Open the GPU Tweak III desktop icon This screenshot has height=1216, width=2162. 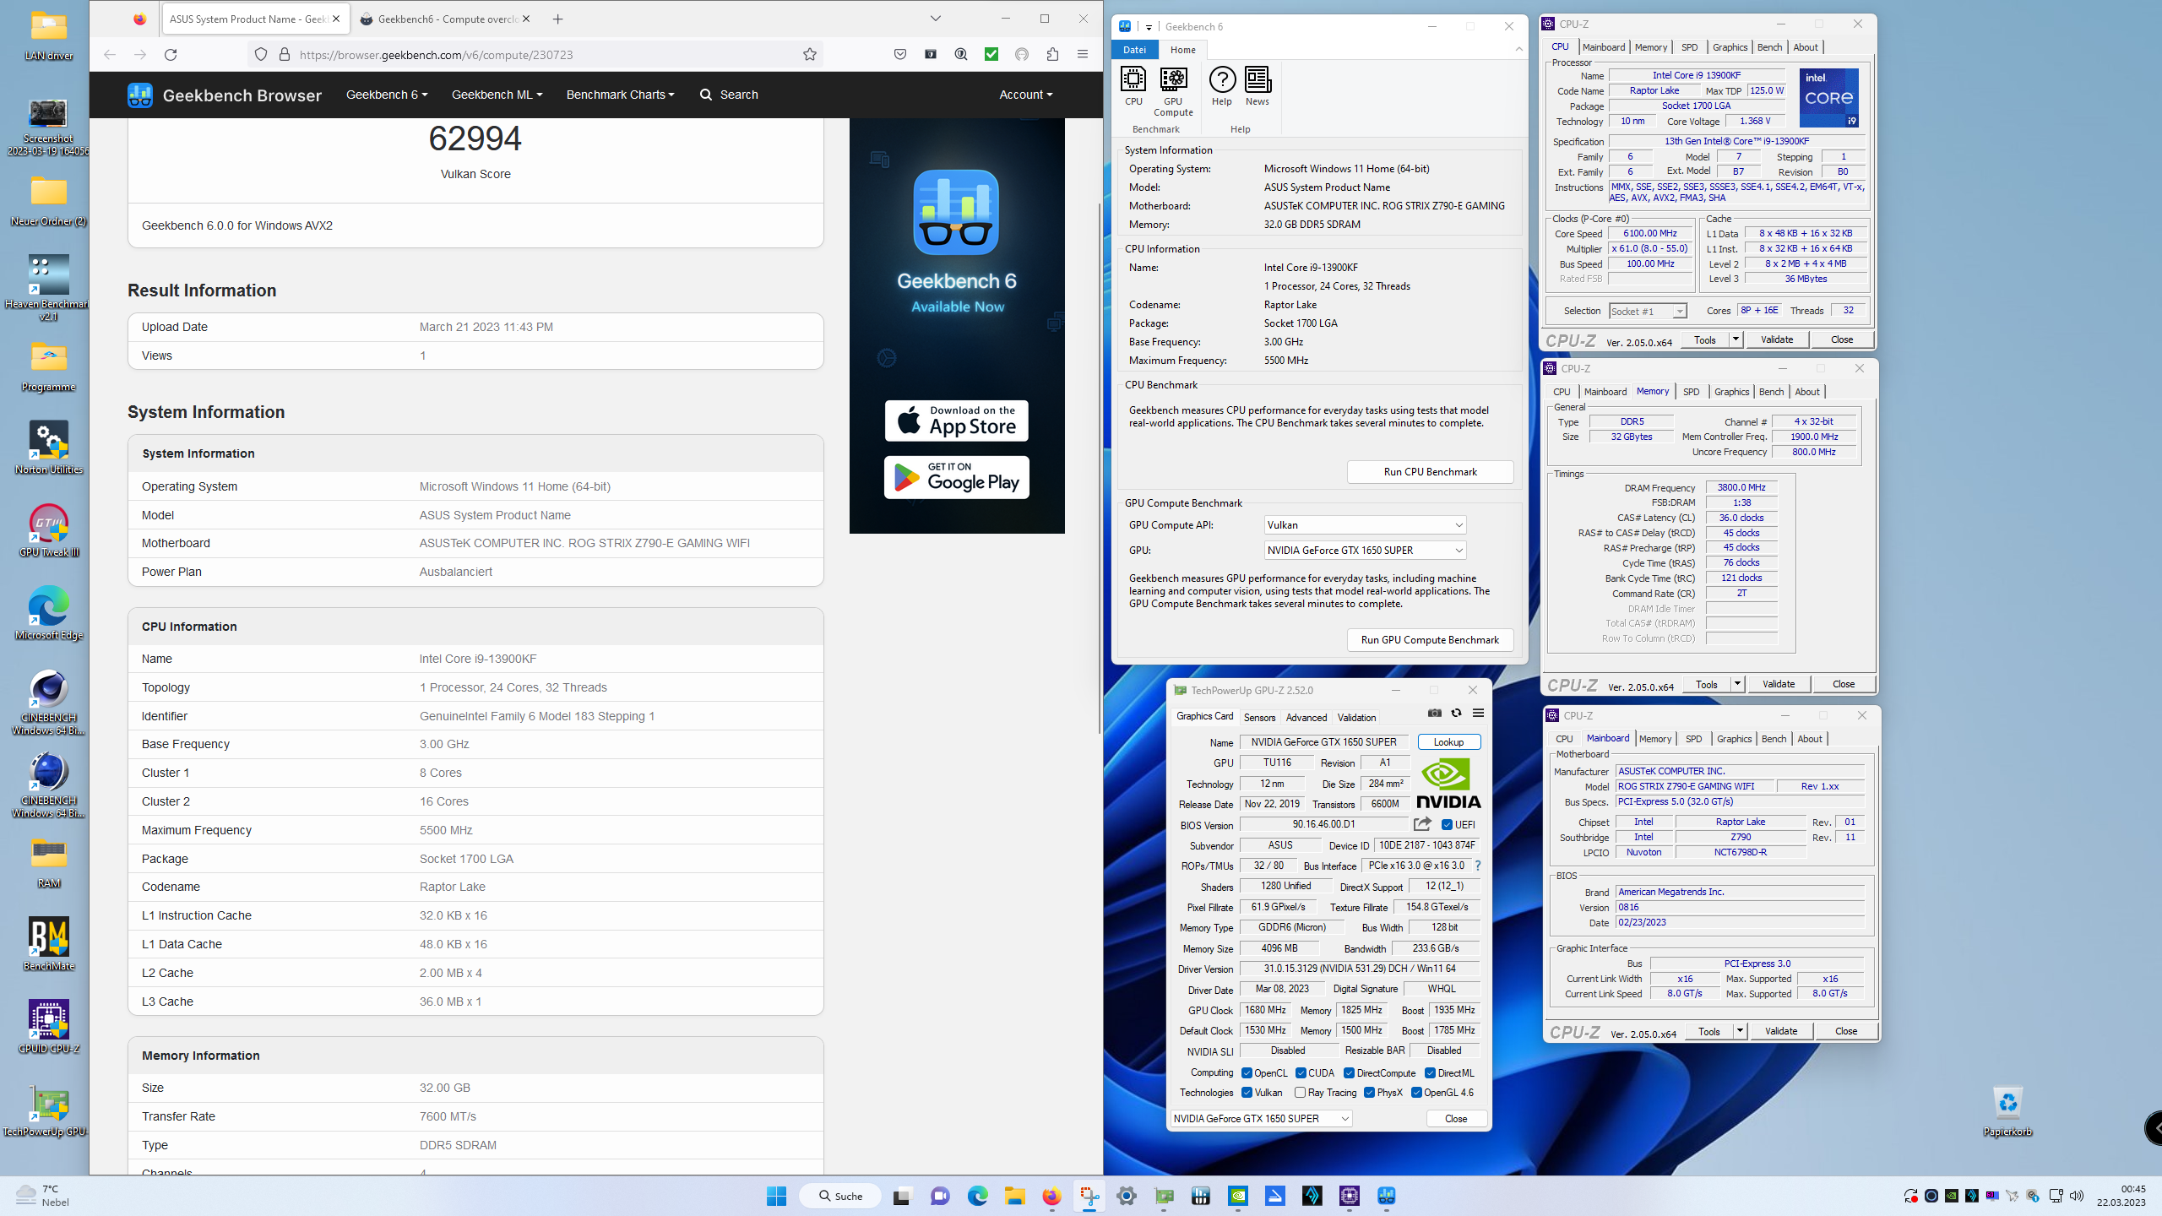pos(48,531)
